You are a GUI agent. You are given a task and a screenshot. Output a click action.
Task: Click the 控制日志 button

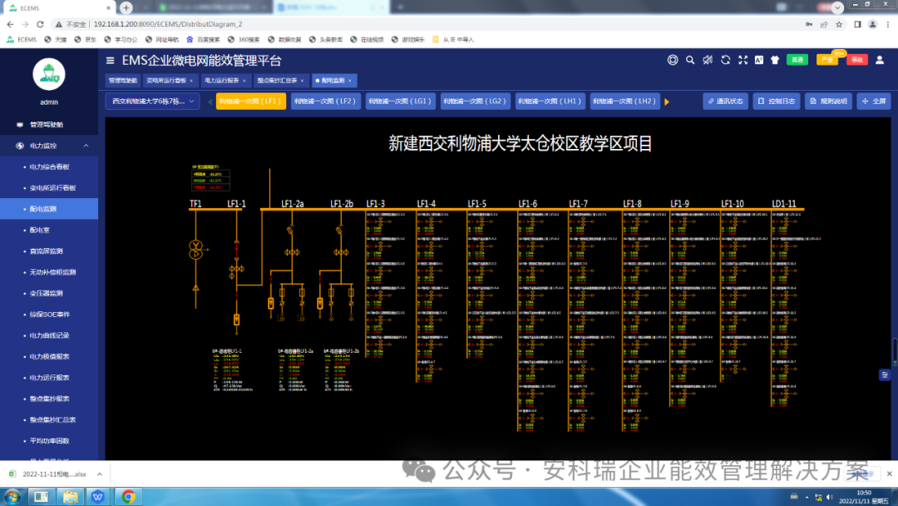click(776, 102)
